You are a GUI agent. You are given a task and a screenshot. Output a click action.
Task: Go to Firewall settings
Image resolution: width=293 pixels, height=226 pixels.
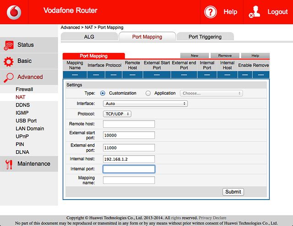(24, 89)
